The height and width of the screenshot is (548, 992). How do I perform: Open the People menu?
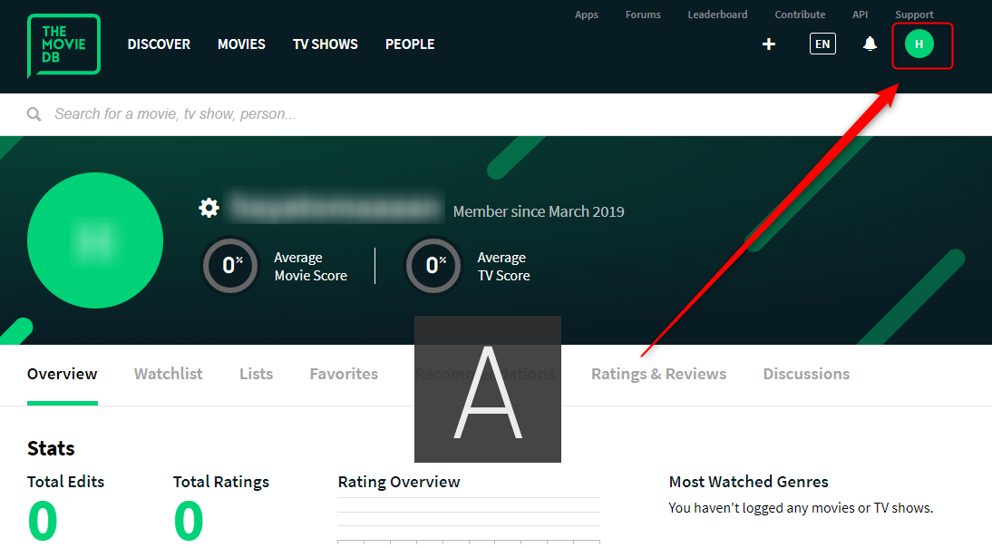(410, 44)
